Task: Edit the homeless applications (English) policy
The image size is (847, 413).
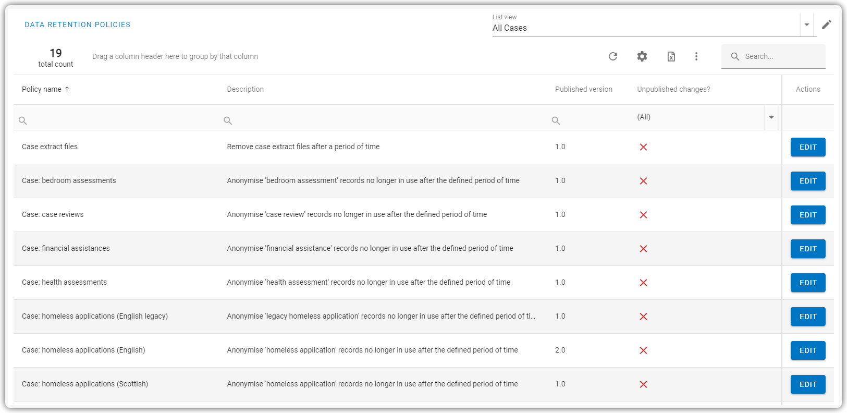Action: tap(808, 350)
